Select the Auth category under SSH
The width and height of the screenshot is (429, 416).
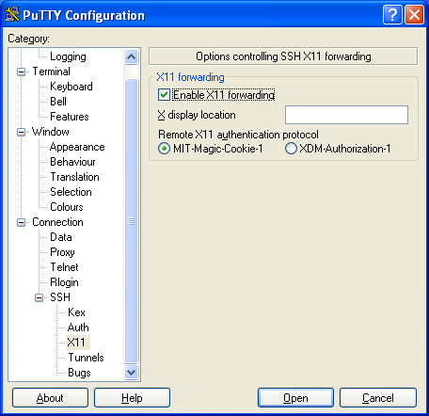[78, 328]
